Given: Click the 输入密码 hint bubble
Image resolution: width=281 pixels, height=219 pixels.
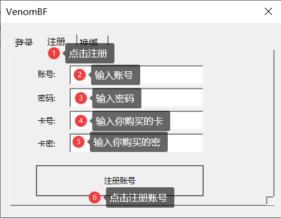Looking at the screenshot, I should point(117,98).
